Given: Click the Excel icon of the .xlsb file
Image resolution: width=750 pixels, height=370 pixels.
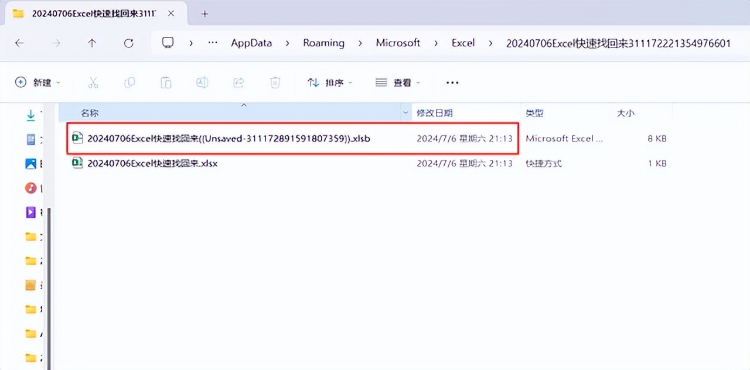Looking at the screenshot, I should point(77,138).
